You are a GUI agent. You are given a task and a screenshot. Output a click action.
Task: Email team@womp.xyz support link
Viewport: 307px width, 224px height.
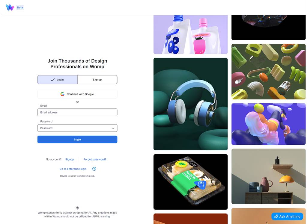[85, 176]
